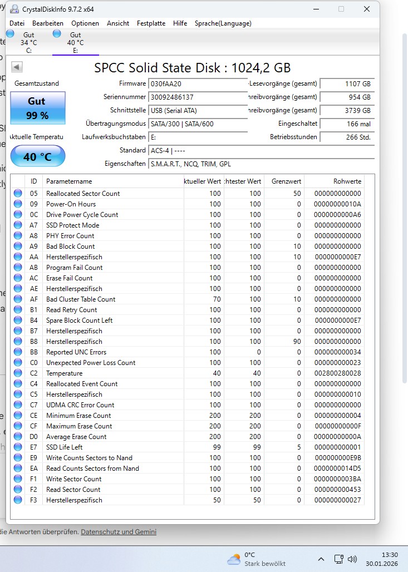
Task: Click the 40 °C temperature button
Action: [37, 157]
